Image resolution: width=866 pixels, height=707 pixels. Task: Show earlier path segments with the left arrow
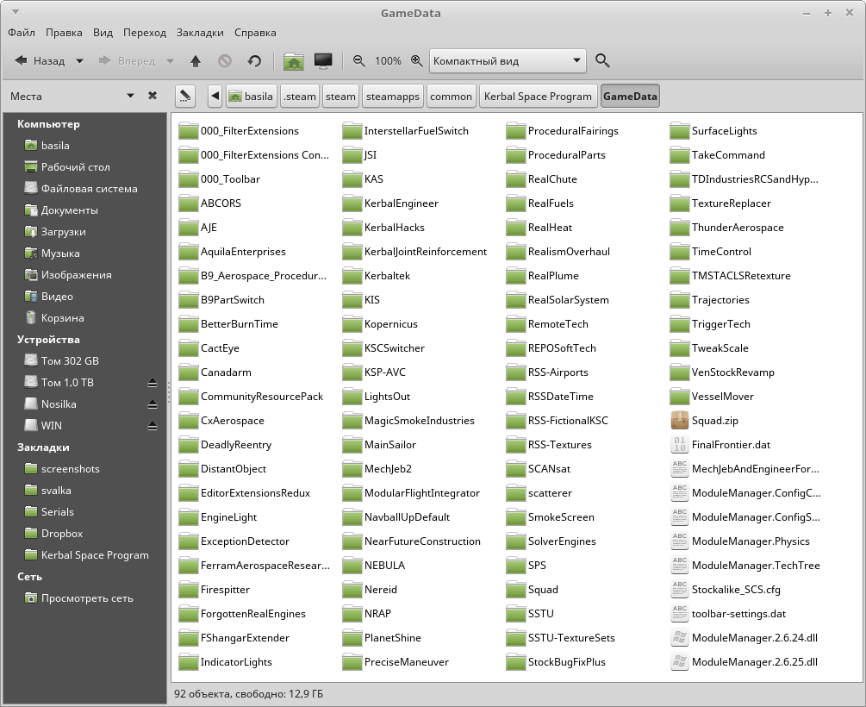(215, 97)
